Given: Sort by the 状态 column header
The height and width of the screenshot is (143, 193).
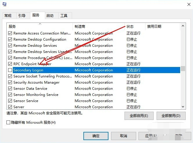Looking at the screenshot, I should coord(135,26).
